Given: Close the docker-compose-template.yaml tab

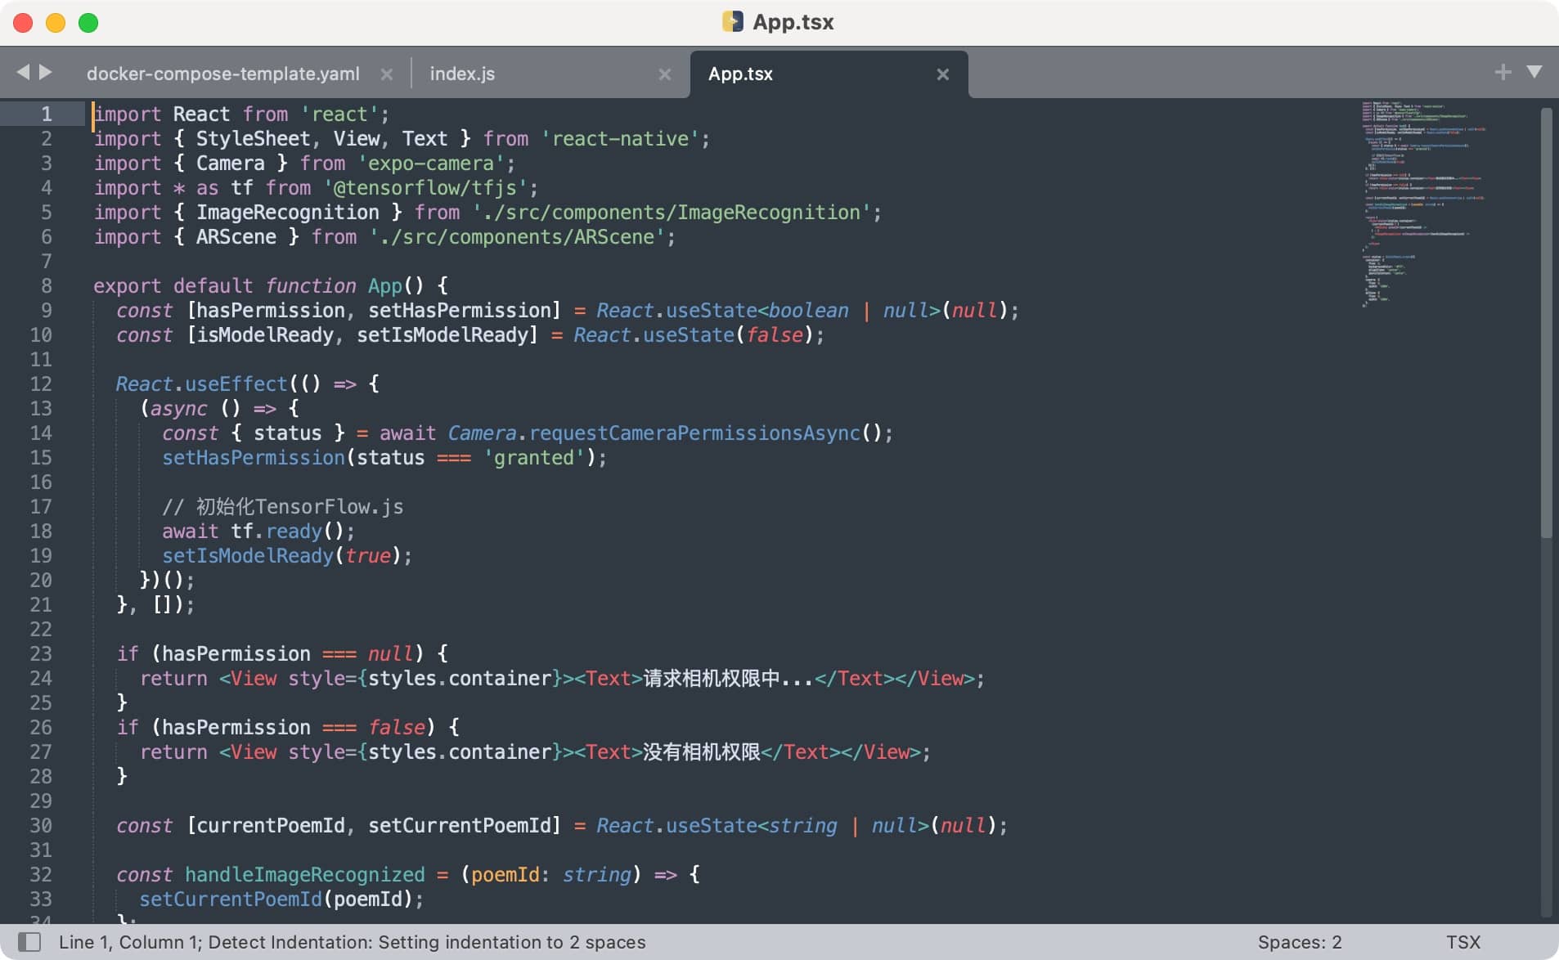Looking at the screenshot, I should (387, 74).
